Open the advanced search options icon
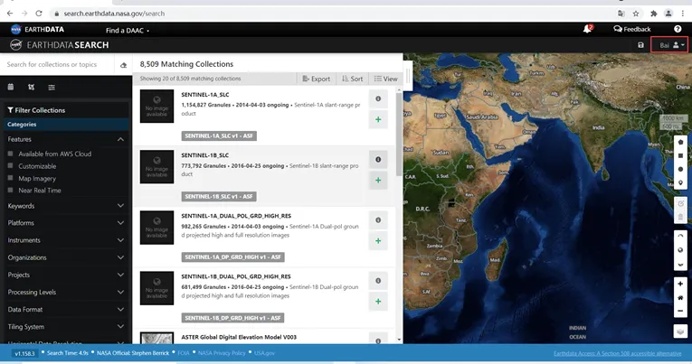 [x=52, y=88]
